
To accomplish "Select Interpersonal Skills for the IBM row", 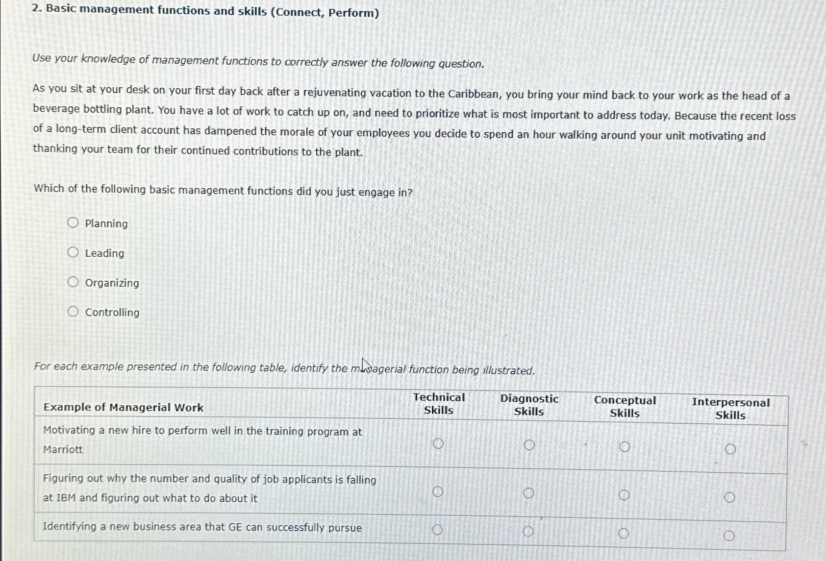I will (730, 497).
